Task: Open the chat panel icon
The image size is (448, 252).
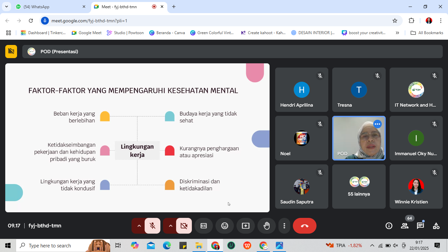Action: coord(420,226)
